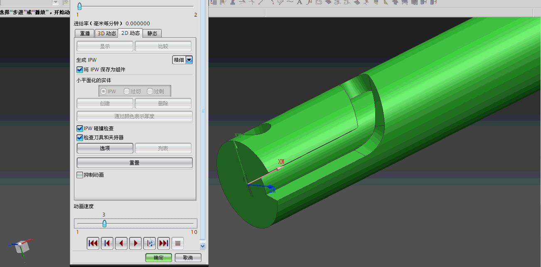Screen dimensions: 541x267
Task: Click the diagonal line icon in the top toolbar
Action: pos(261,2)
